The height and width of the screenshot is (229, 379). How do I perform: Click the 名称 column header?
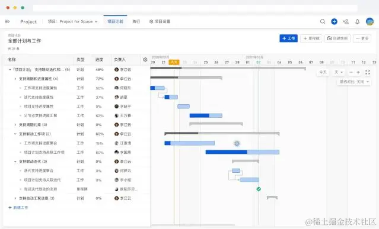pos(12,60)
